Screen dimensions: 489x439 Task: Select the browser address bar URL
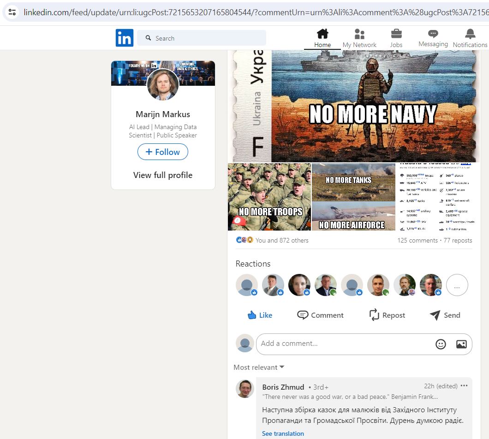point(256,12)
